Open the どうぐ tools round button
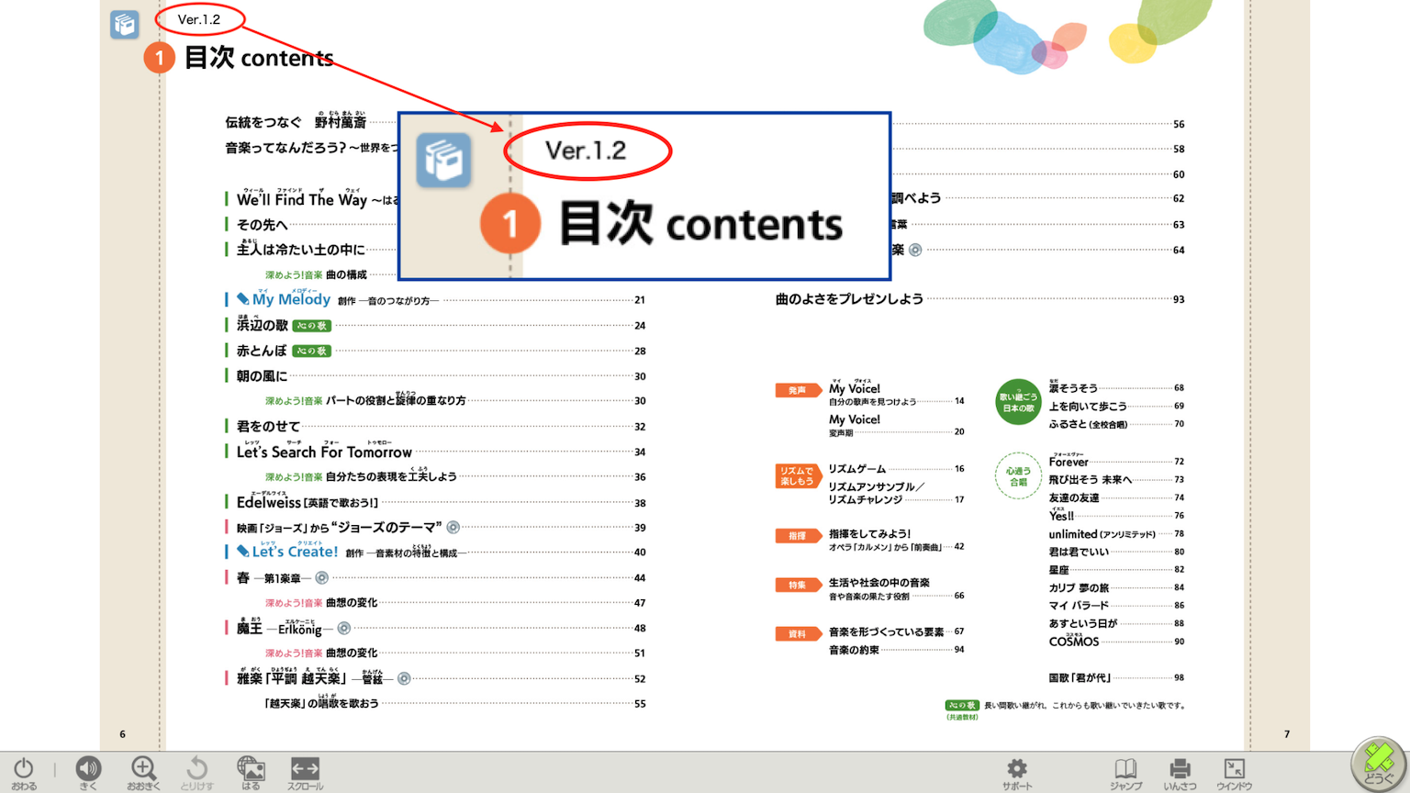This screenshot has width=1410, height=793. (x=1378, y=764)
